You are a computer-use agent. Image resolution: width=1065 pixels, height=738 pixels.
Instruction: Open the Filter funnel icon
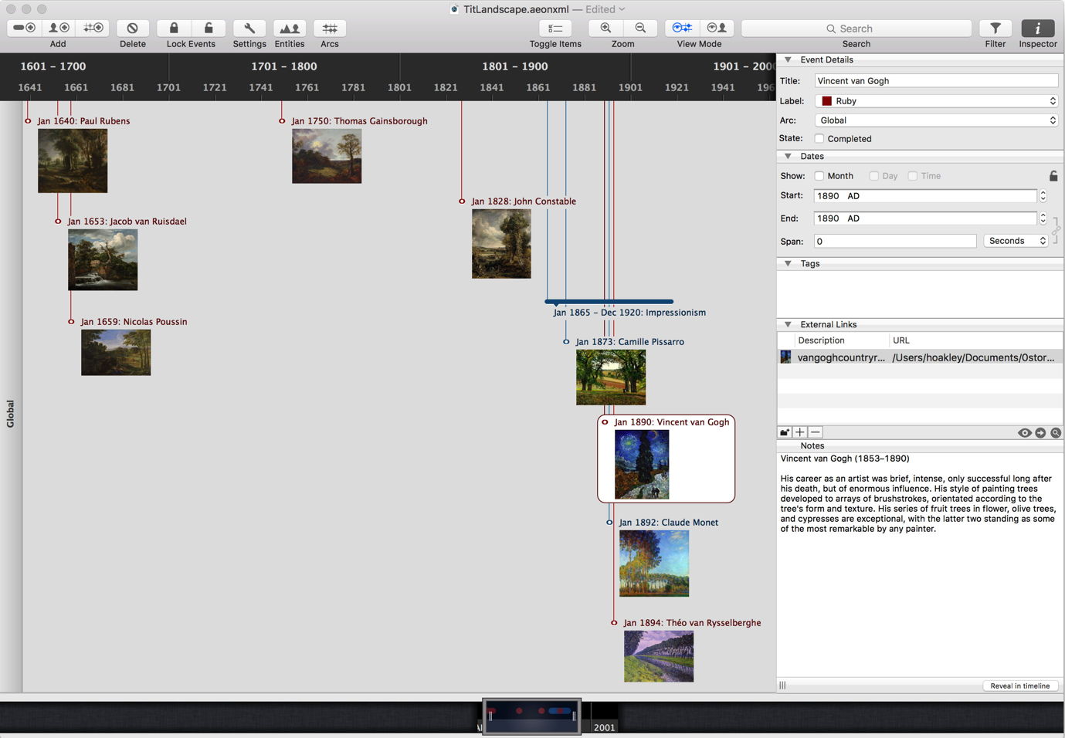(x=995, y=29)
